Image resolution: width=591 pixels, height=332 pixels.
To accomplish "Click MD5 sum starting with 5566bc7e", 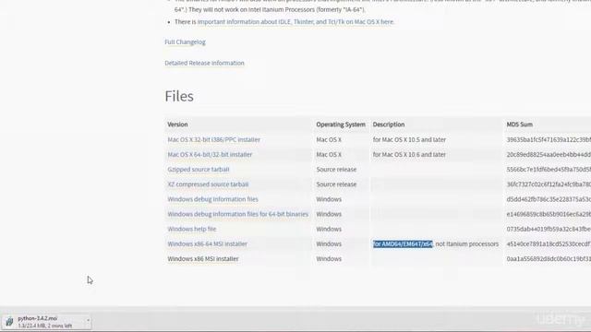I will (549, 170).
